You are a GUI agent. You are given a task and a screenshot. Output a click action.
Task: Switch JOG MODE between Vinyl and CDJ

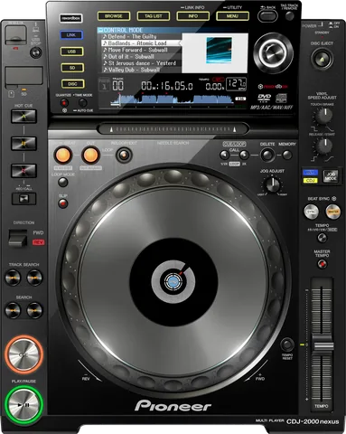point(331,176)
